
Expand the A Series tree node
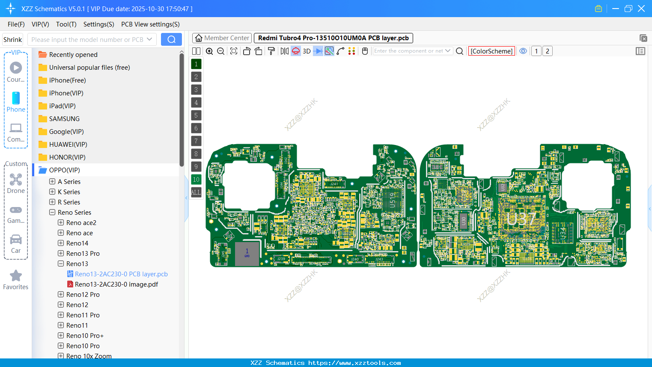point(52,181)
